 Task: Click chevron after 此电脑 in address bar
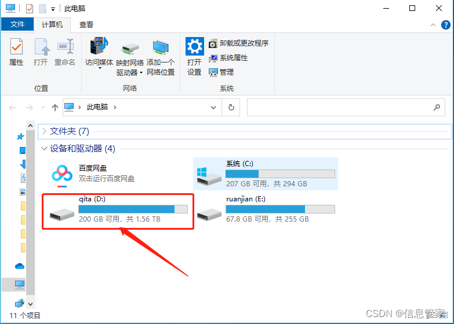pyautogui.click(x=115, y=107)
